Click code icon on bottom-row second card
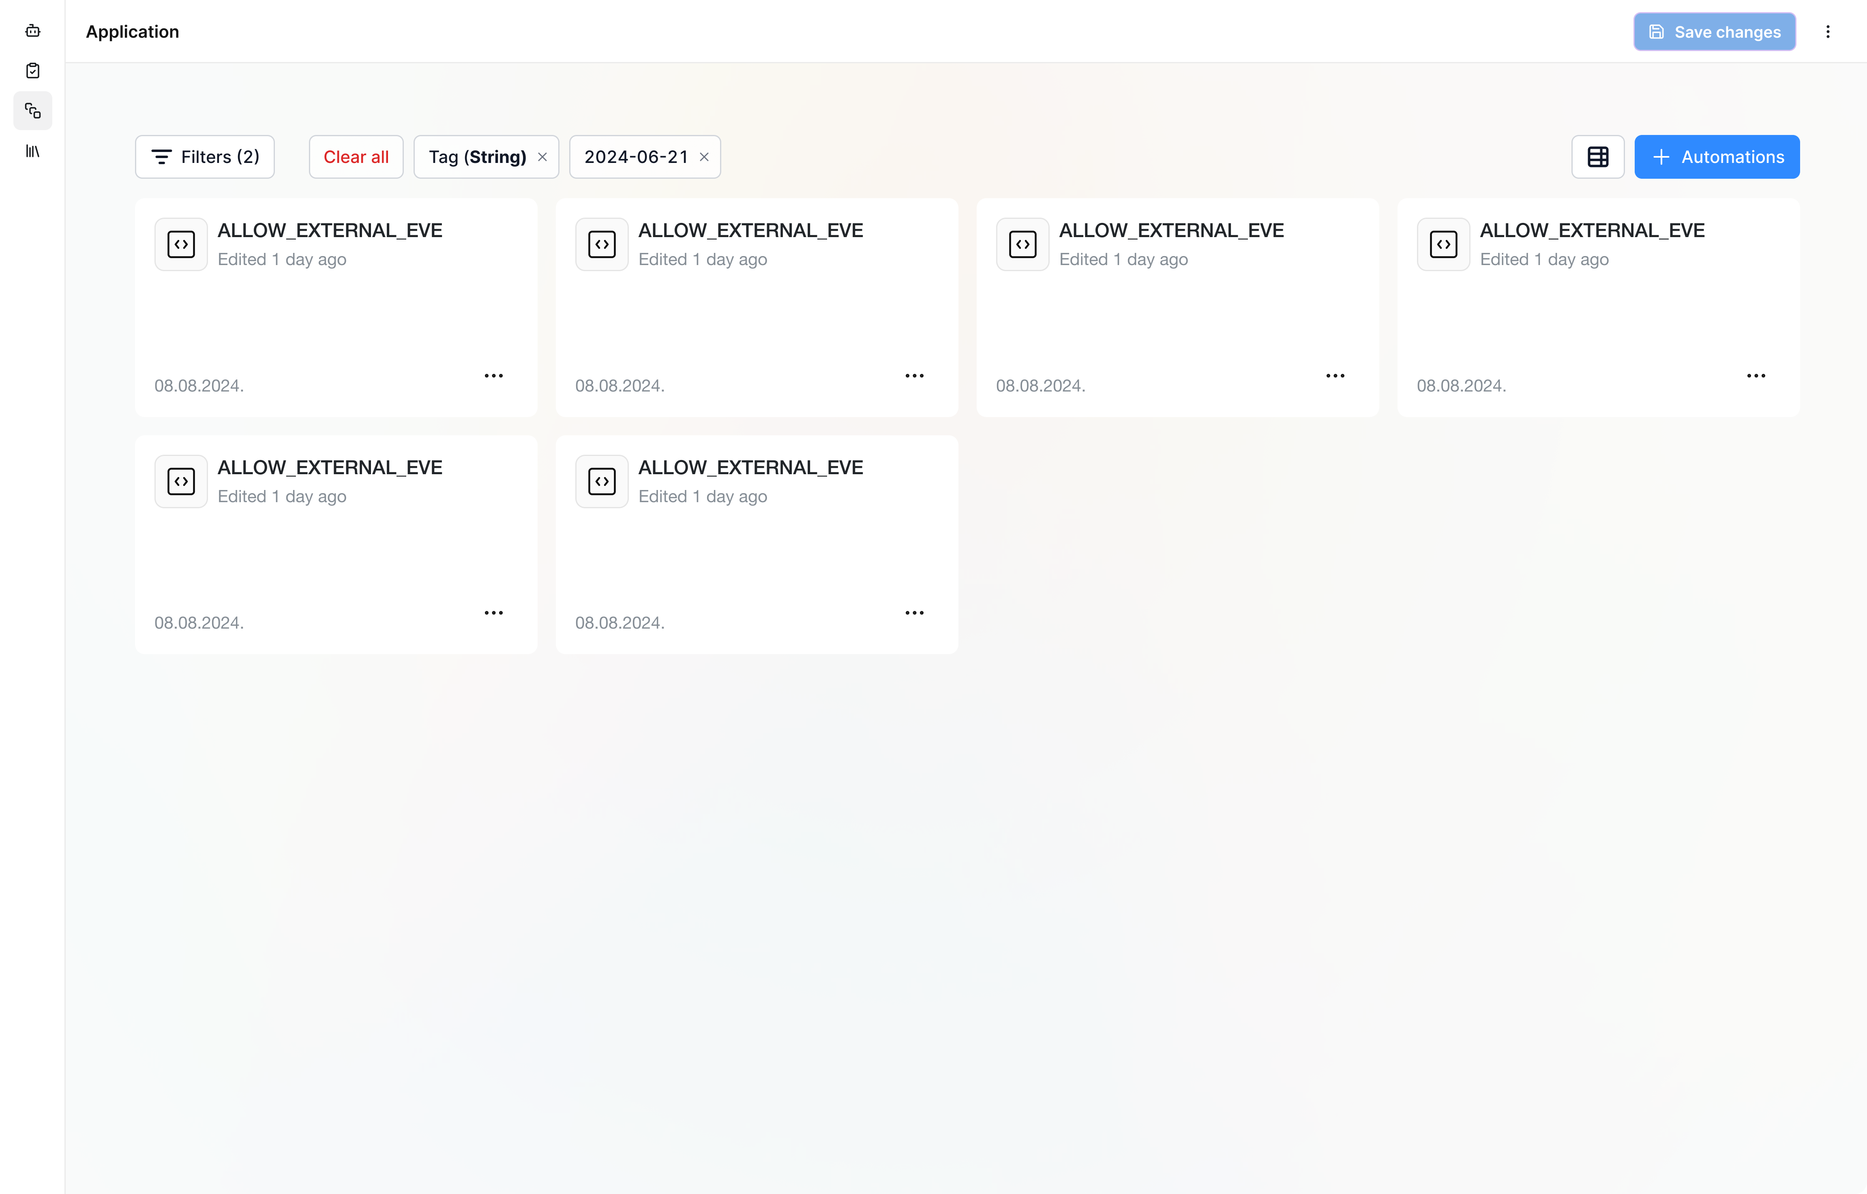This screenshot has height=1194, width=1867. [602, 481]
